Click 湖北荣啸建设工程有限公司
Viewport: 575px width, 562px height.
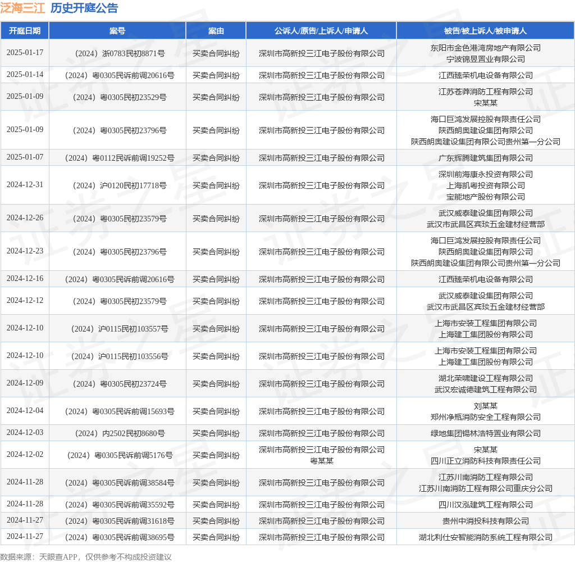click(x=486, y=378)
